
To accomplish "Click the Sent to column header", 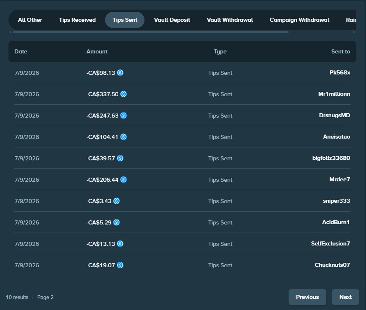I will pos(341,52).
